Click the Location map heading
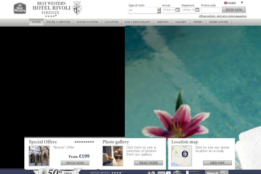This screenshot has width=261, height=174. point(185,142)
